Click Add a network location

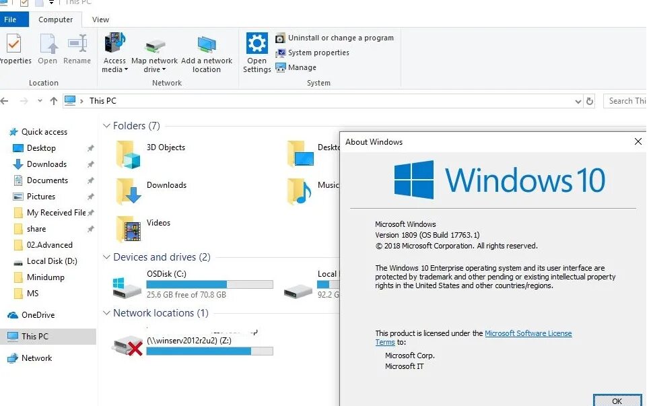(207, 53)
